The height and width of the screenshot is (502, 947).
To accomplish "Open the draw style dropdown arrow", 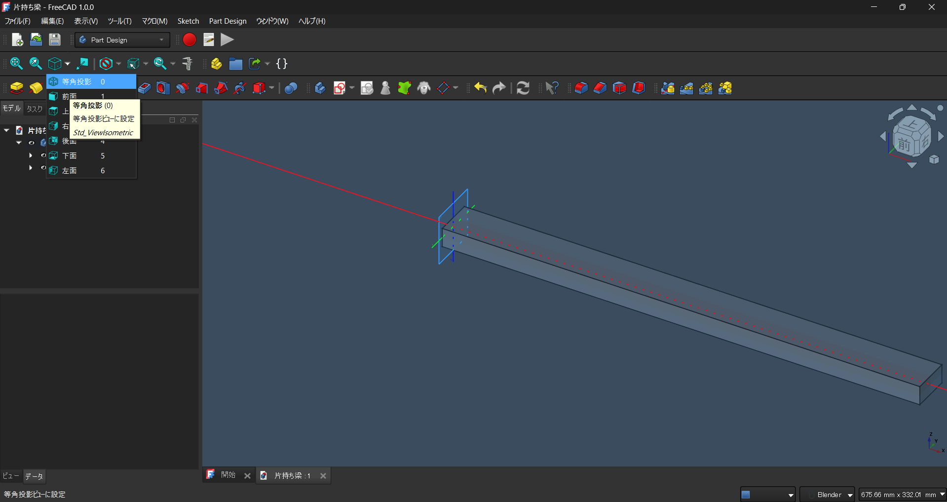I will point(118,64).
